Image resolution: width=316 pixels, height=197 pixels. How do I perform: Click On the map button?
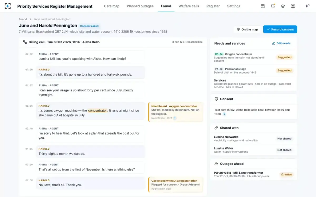coord(247,29)
